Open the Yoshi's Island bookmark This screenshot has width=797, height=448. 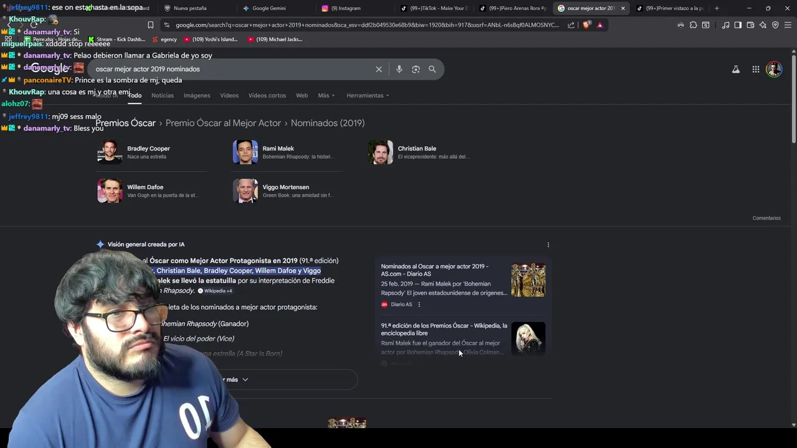211,39
